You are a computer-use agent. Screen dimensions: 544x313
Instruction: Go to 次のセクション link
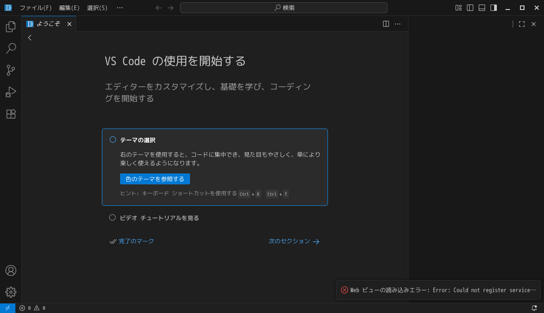click(x=294, y=241)
